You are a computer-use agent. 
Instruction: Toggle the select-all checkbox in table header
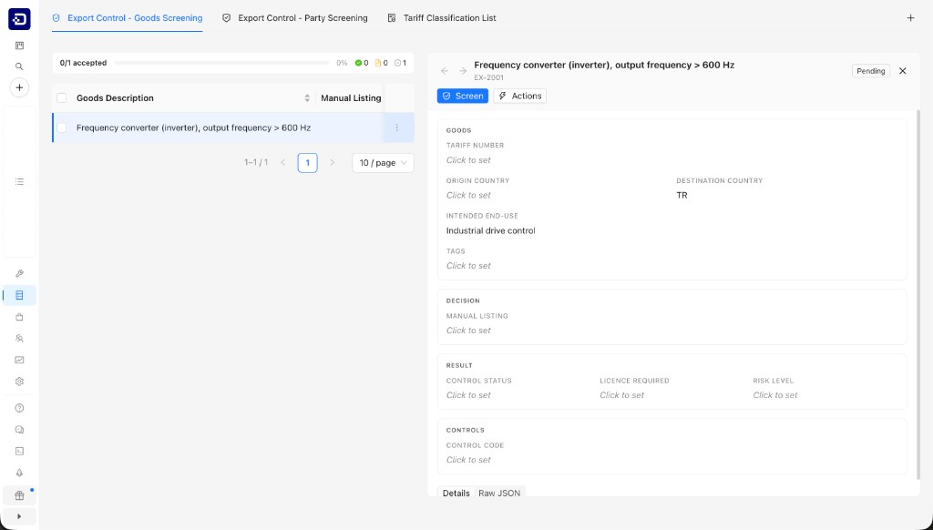click(61, 98)
